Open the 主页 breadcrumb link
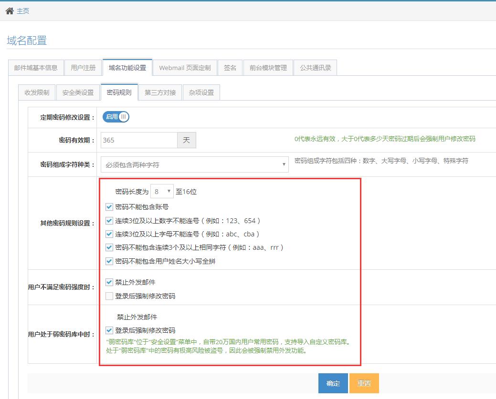The height and width of the screenshot is (399, 496). [23, 11]
